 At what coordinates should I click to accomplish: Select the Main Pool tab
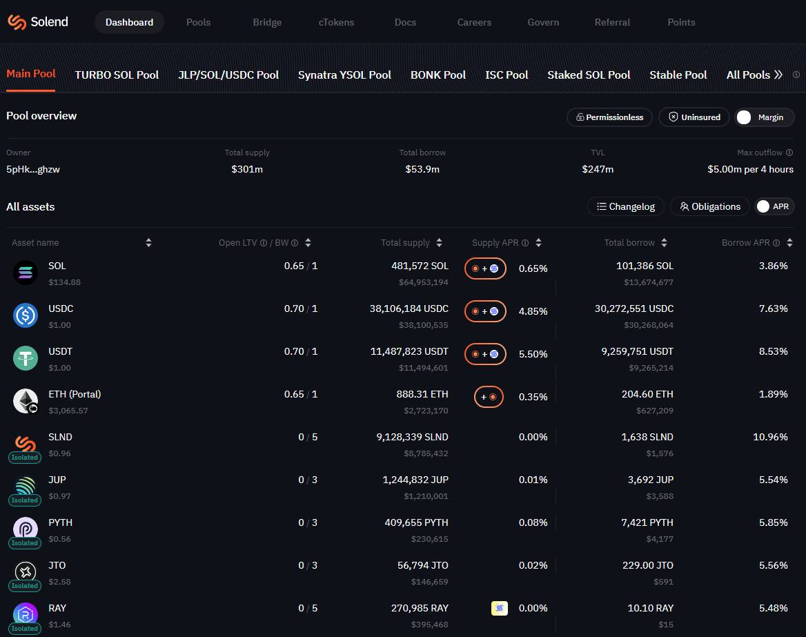pos(31,74)
